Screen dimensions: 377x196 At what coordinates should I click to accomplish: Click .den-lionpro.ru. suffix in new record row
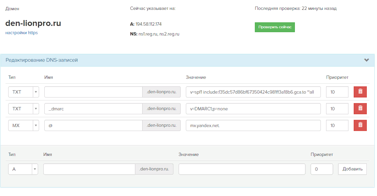pos(154,169)
